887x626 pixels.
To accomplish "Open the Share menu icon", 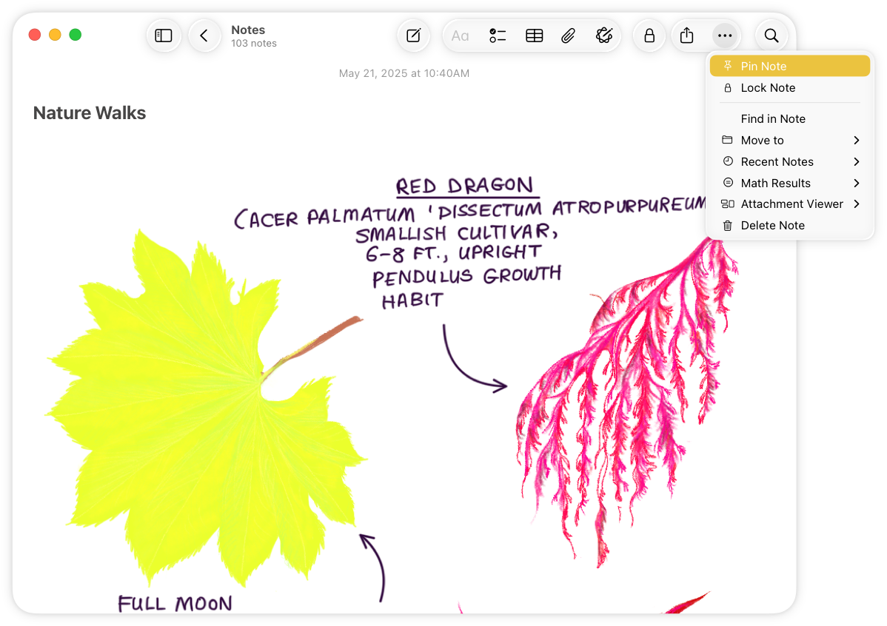I will (x=686, y=35).
